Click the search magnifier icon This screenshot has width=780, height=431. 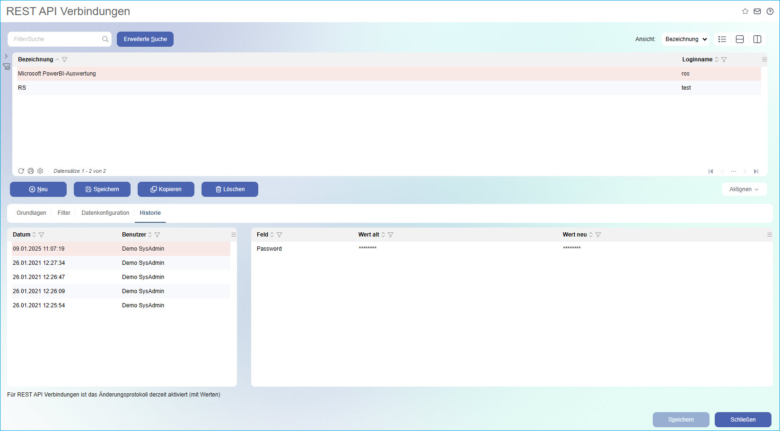(x=105, y=39)
